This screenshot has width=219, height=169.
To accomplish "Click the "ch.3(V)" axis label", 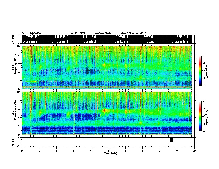I will point(13,142).
